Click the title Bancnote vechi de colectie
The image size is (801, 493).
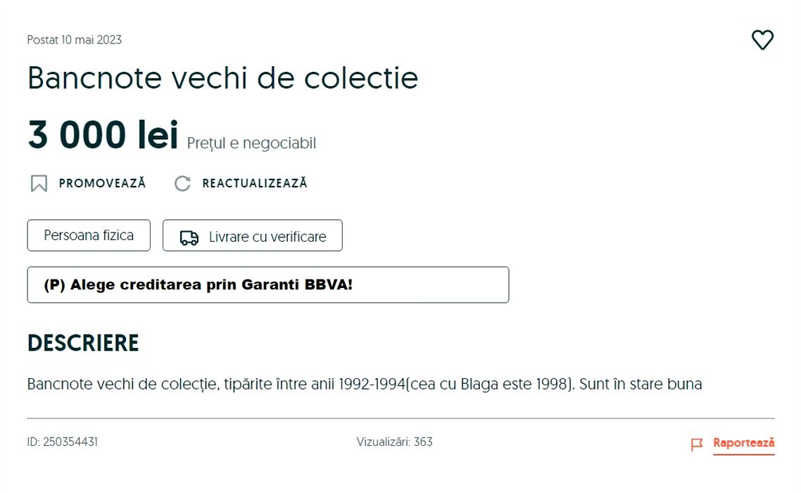pyautogui.click(x=222, y=77)
